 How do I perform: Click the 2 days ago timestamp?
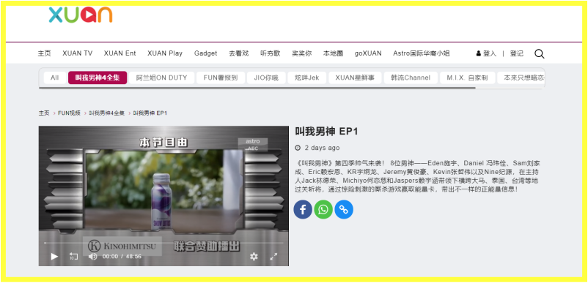point(322,148)
